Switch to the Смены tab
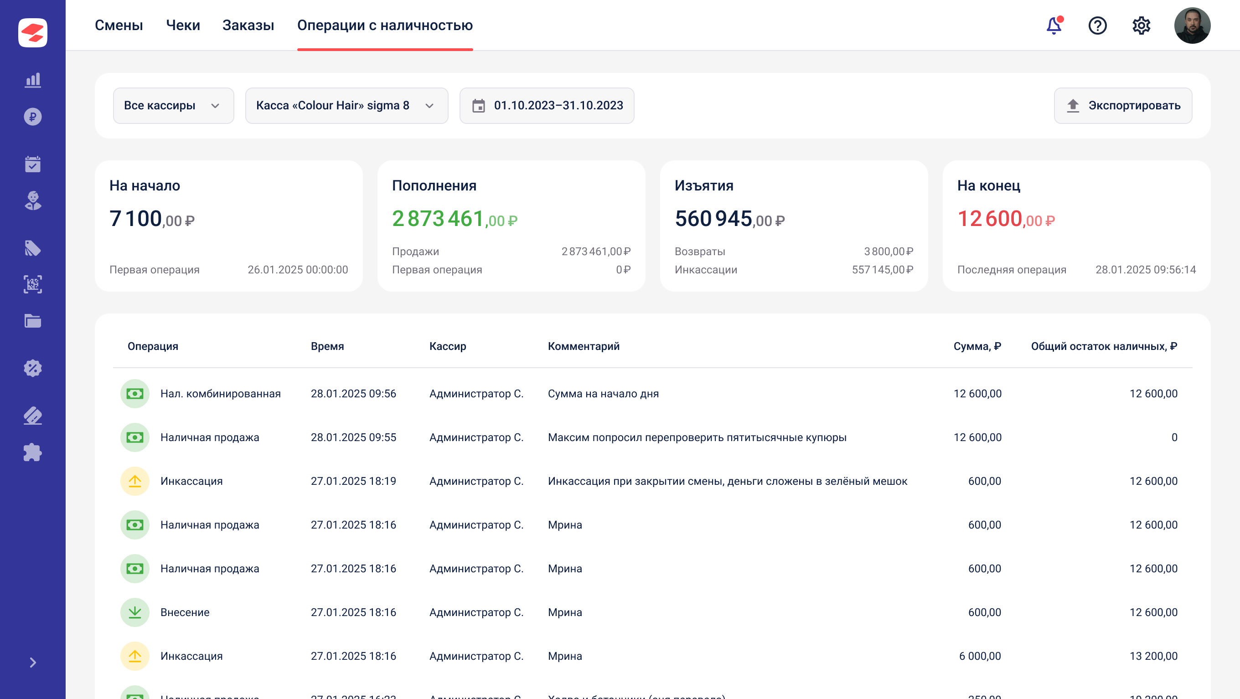The height and width of the screenshot is (699, 1240). tap(119, 25)
